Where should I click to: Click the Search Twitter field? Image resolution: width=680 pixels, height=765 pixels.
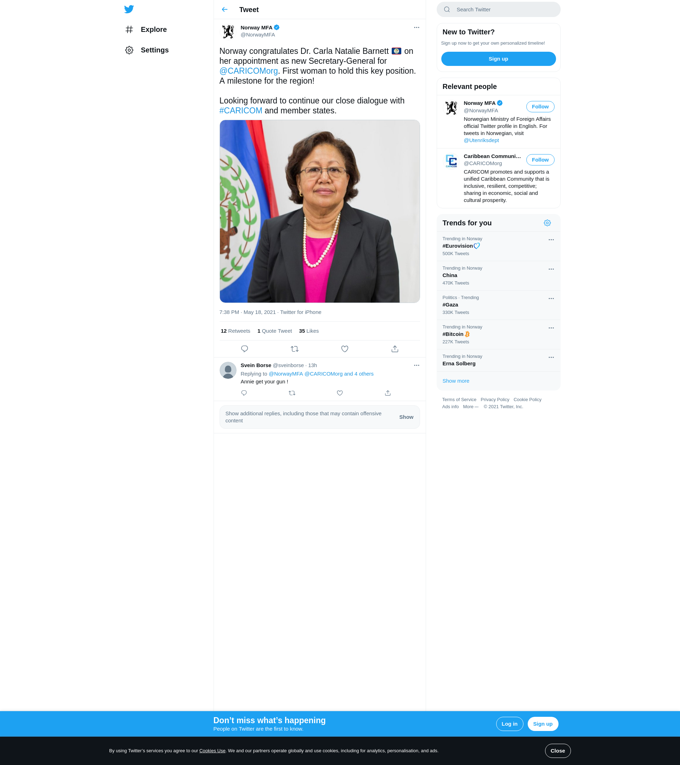[498, 9]
